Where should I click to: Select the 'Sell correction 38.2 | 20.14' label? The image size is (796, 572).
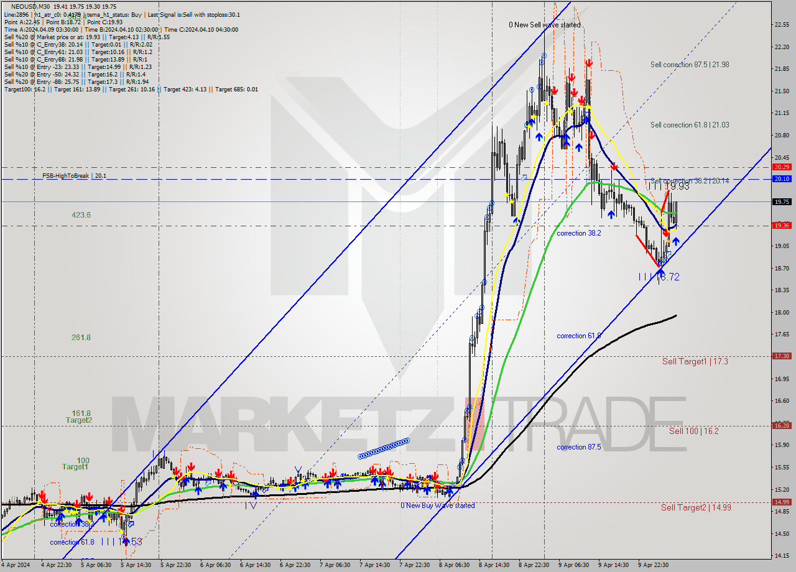click(690, 181)
